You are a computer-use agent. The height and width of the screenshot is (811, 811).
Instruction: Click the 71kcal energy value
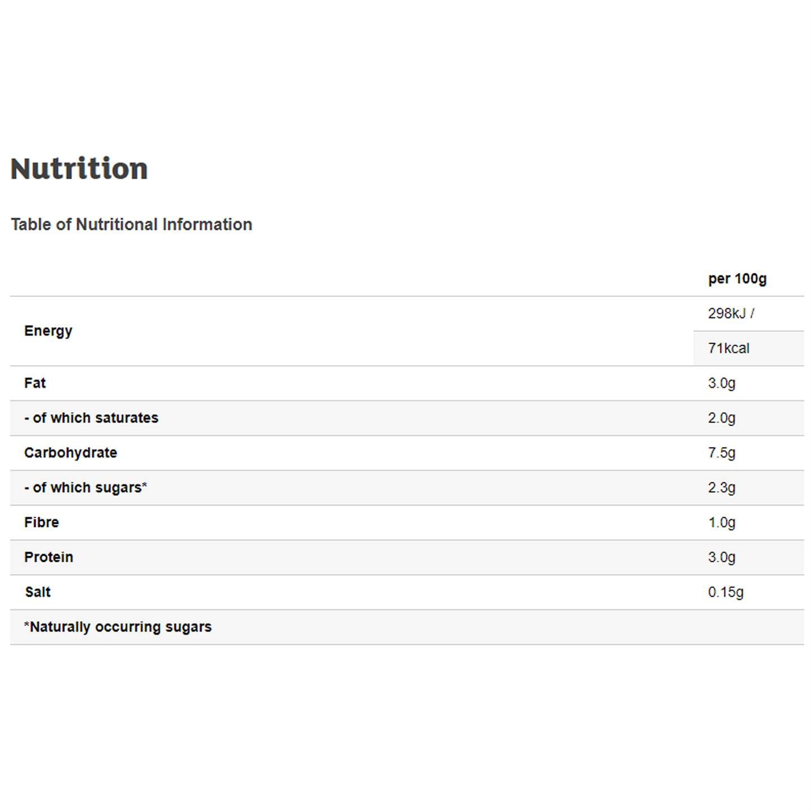728,348
